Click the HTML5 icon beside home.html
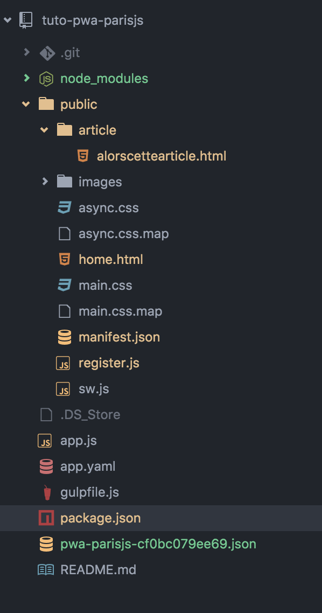Screen dimensions: 322x613 point(64,259)
